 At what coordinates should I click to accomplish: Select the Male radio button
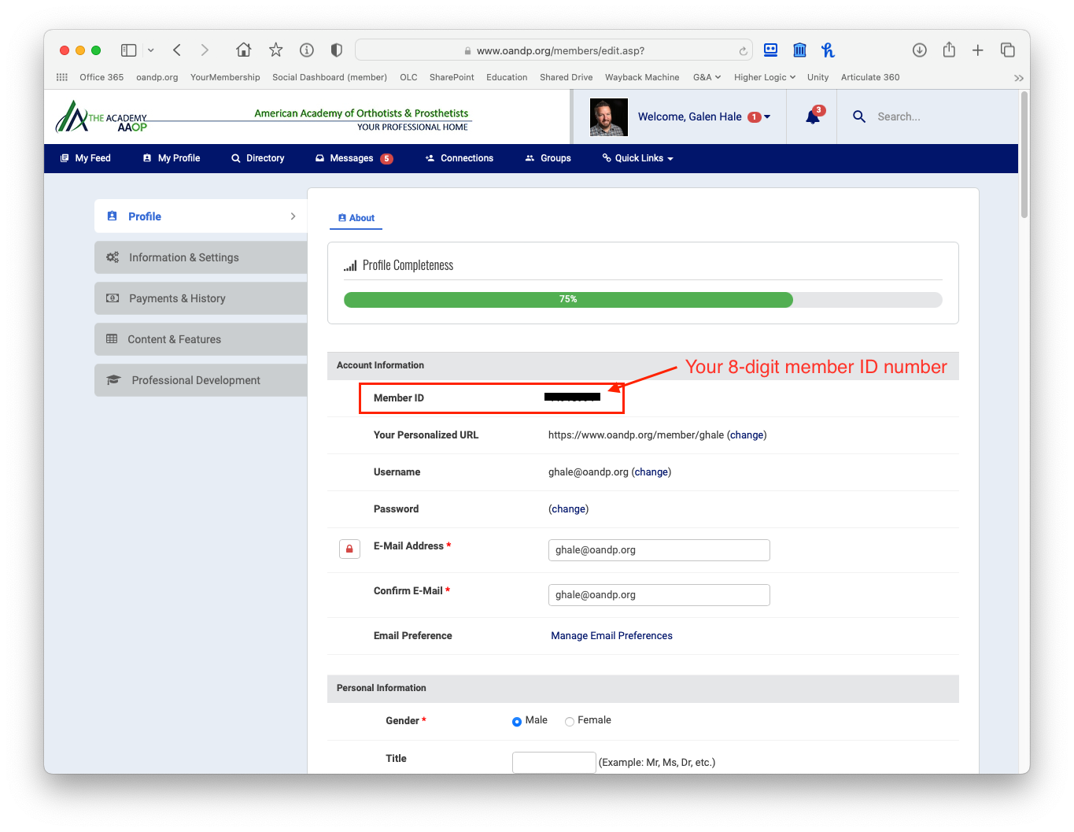(x=517, y=721)
